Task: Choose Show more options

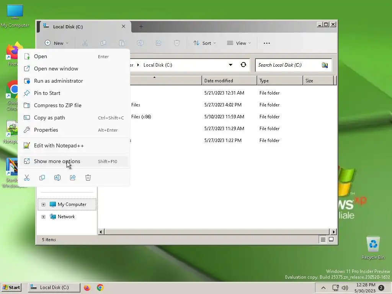Action: (74, 162)
